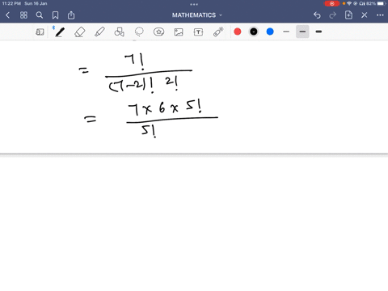Select the Image insert tool
The height and width of the screenshot is (291, 388).
[x=179, y=32]
